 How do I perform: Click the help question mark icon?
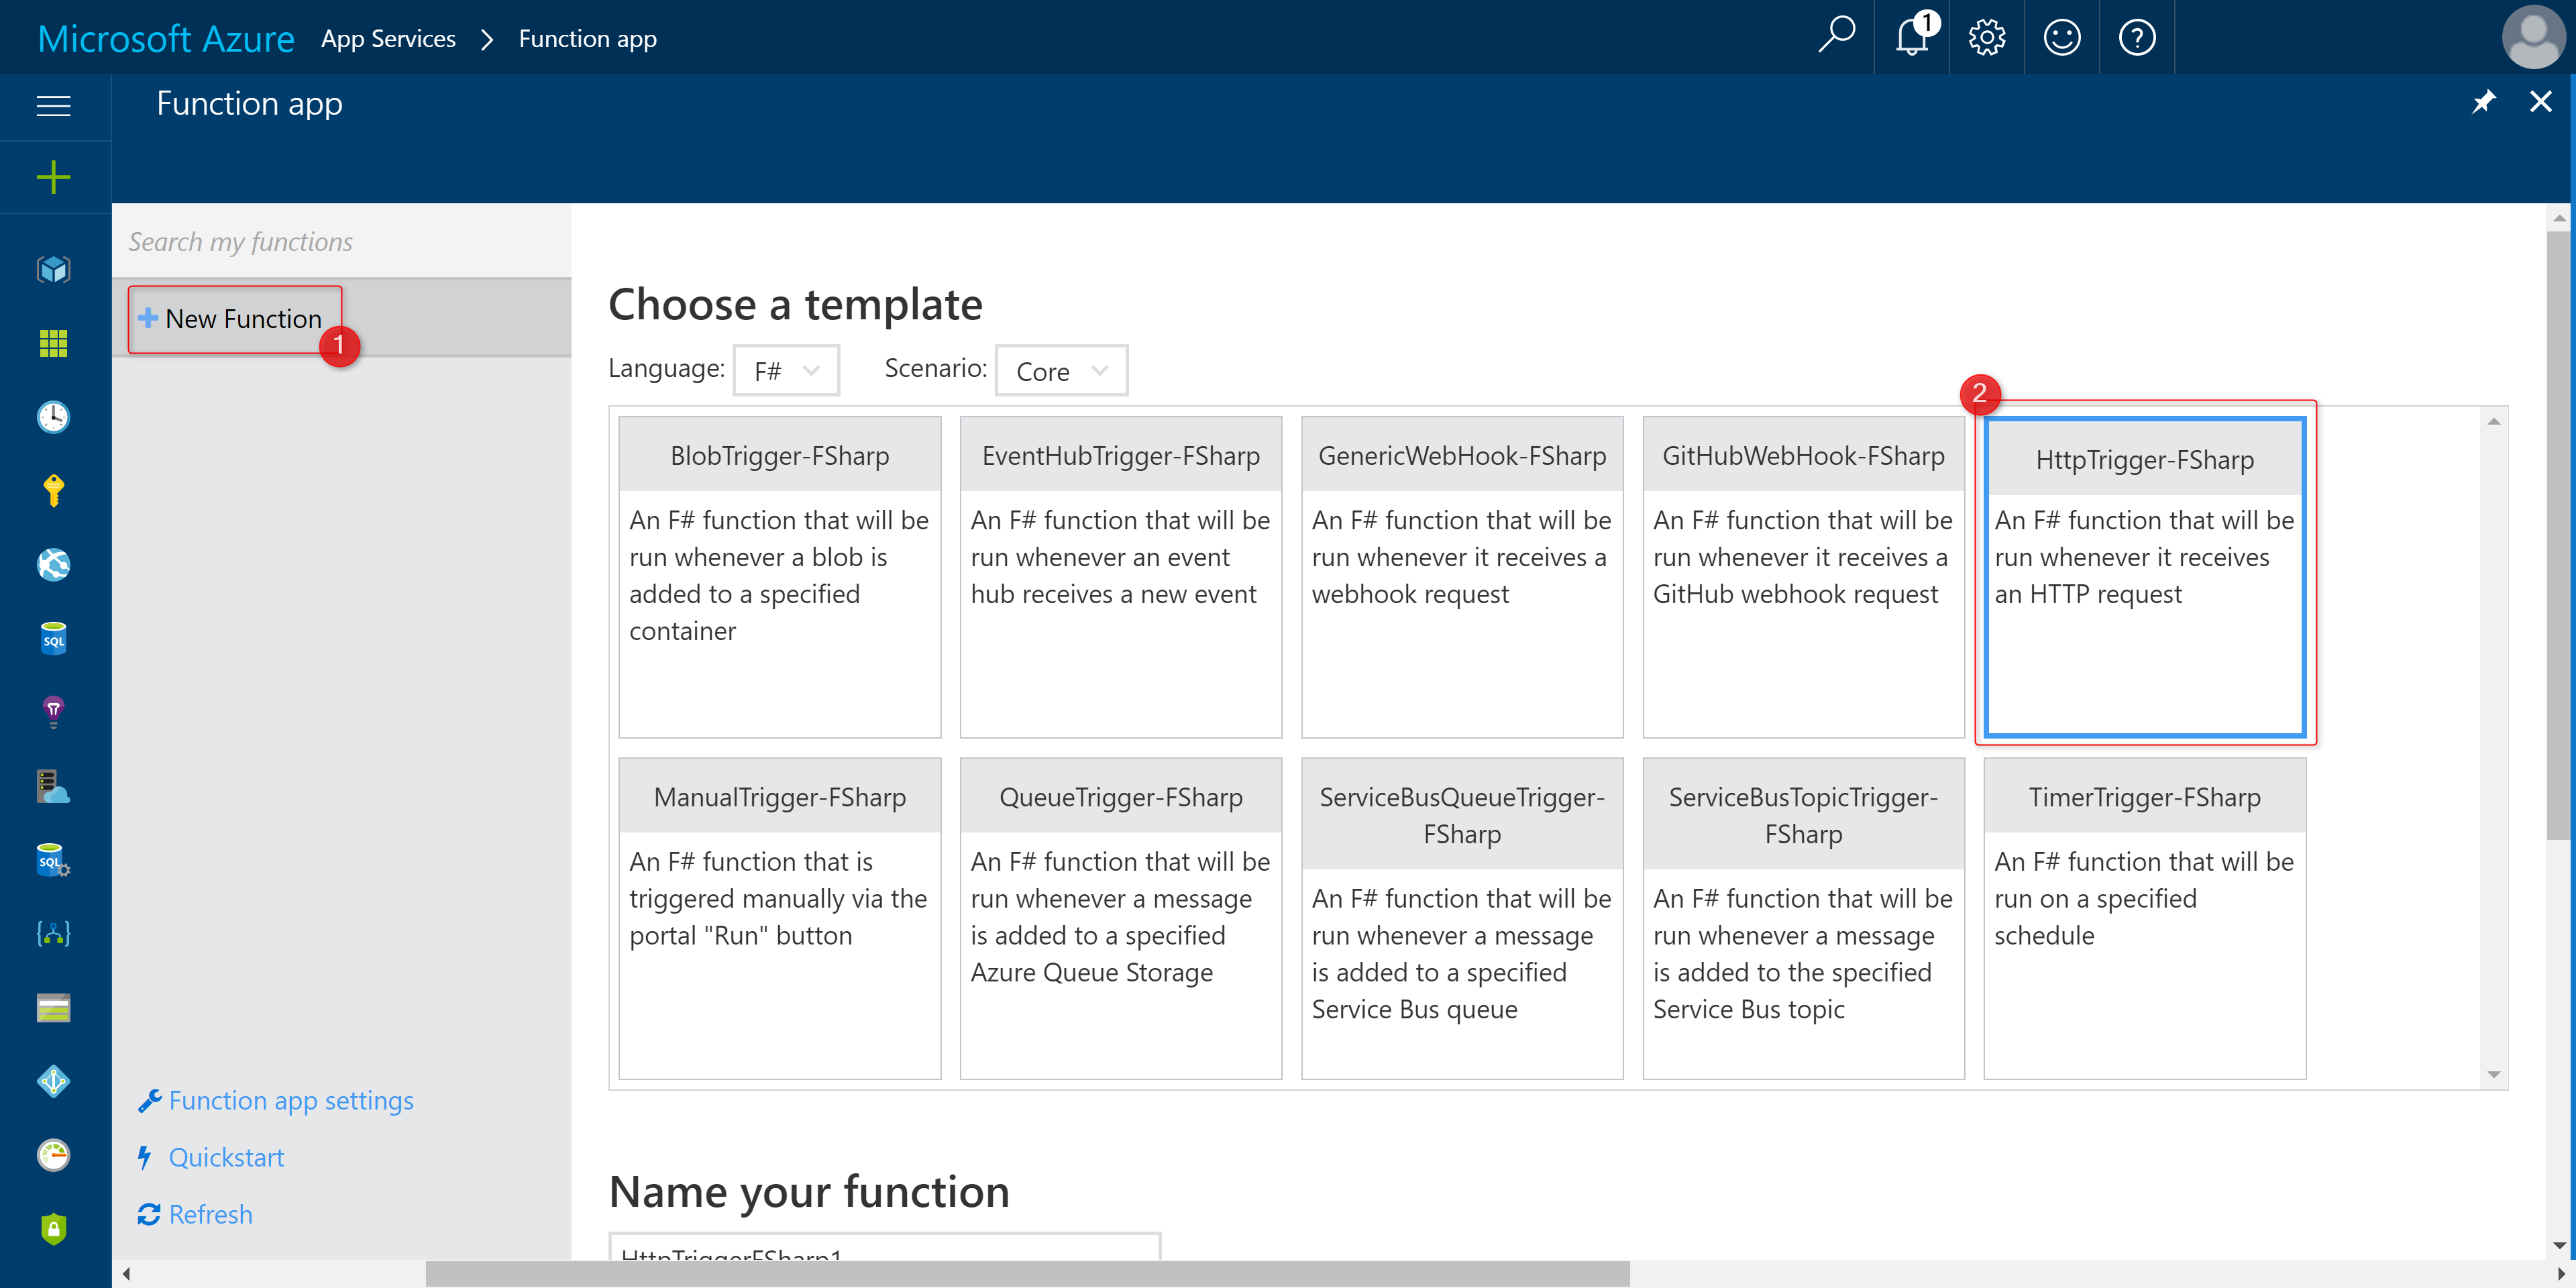[x=2137, y=38]
